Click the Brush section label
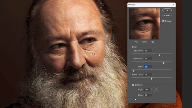 tap(134, 47)
